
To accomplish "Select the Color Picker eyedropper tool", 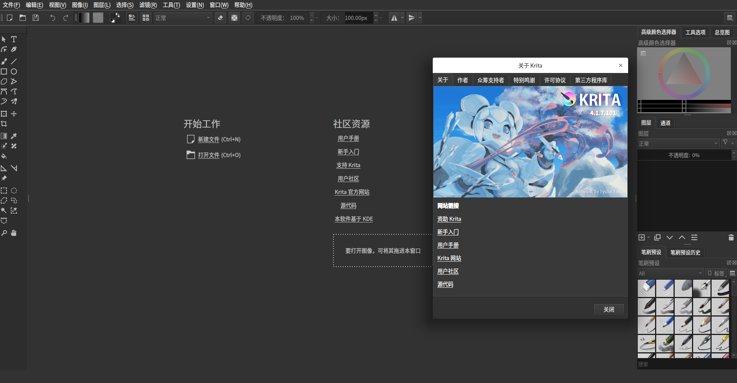I will coord(14,136).
